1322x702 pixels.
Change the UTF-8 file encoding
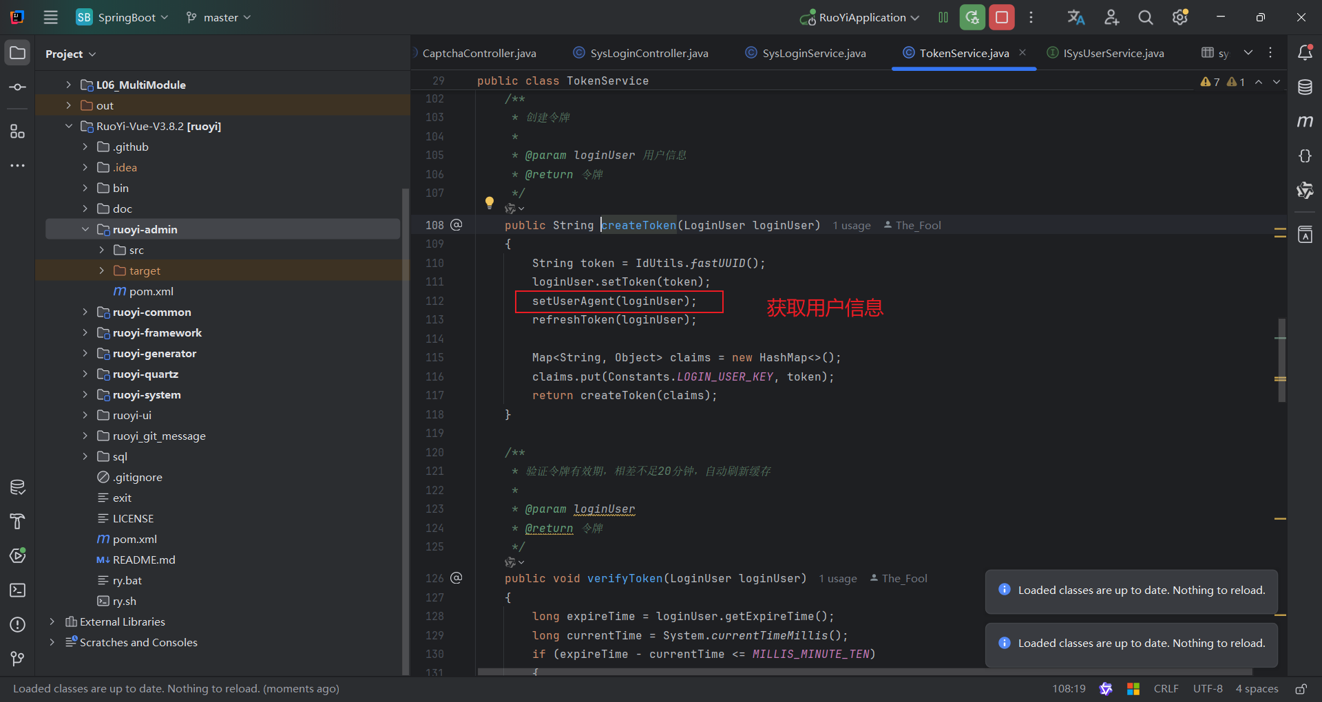(1208, 689)
